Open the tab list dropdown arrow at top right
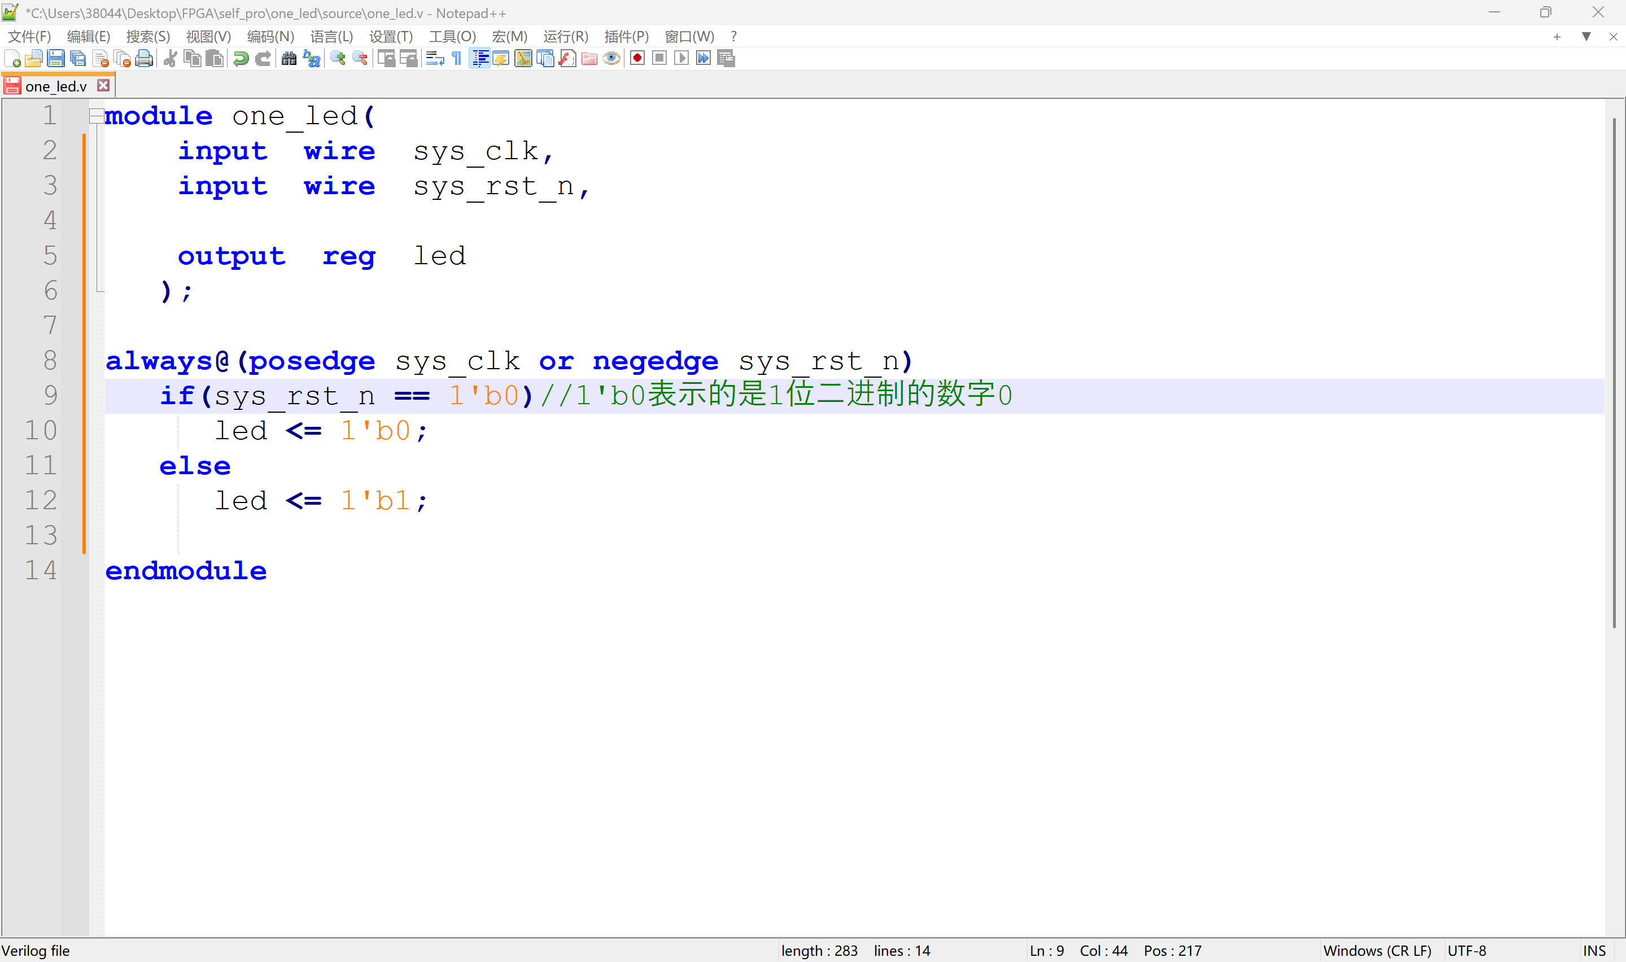The height and width of the screenshot is (962, 1626). [x=1586, y=37]
